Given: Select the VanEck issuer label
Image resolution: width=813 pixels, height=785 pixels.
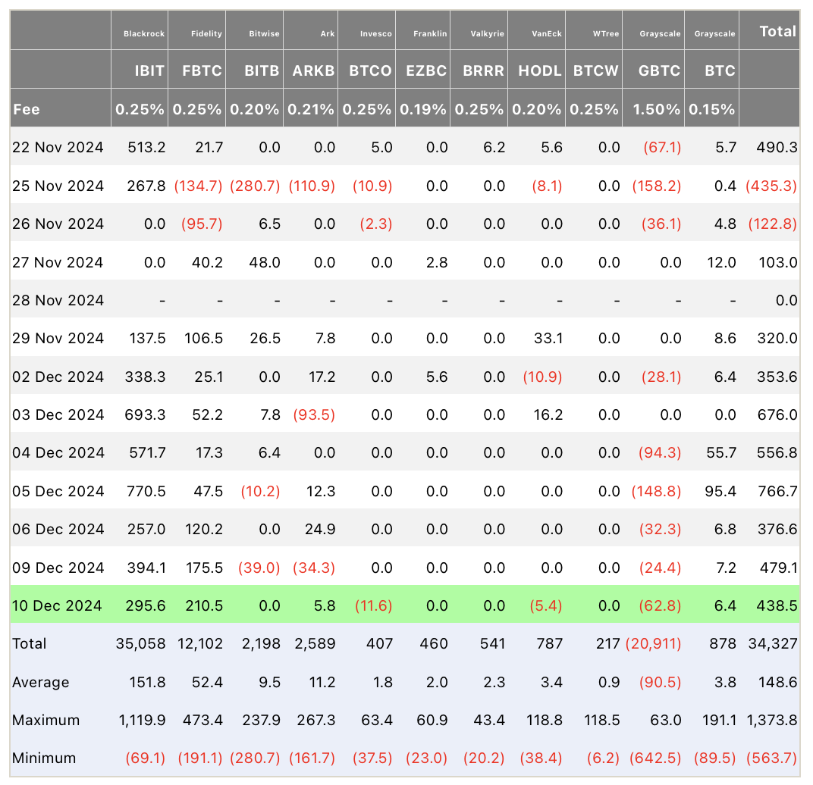Looking at the screenshot, I should [547, 33].
